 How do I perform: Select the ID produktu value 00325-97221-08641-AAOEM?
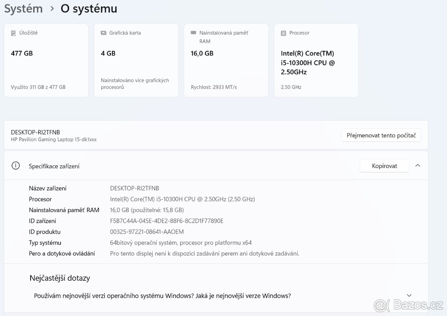coord(147,232)
